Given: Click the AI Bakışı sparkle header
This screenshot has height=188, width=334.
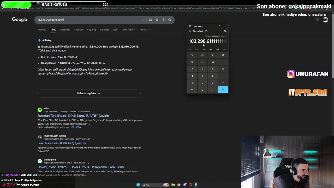Looking at the screenshot, I should [x=45, y=40].
